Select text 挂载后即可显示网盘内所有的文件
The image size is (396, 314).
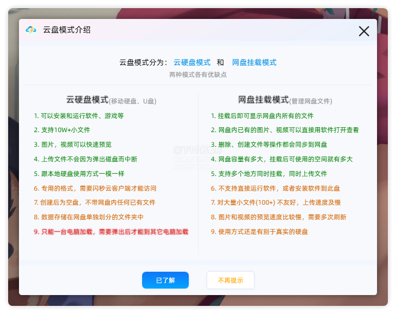[266, 116]
